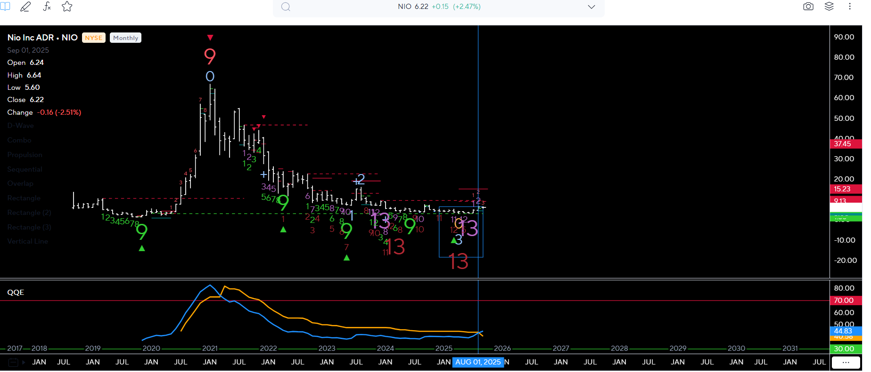The height and width of the screenshot is (372, 871).
Task: Click the 2021 year label on timeline
Action: [210, 348]
